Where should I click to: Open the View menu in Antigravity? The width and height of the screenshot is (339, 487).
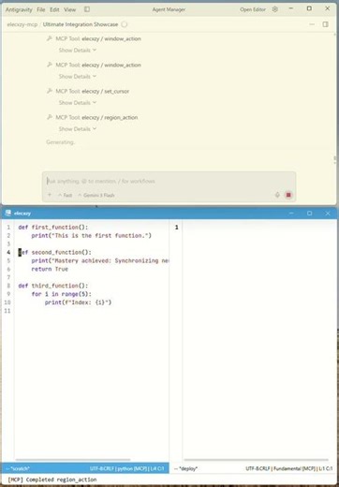coord(70,9)
